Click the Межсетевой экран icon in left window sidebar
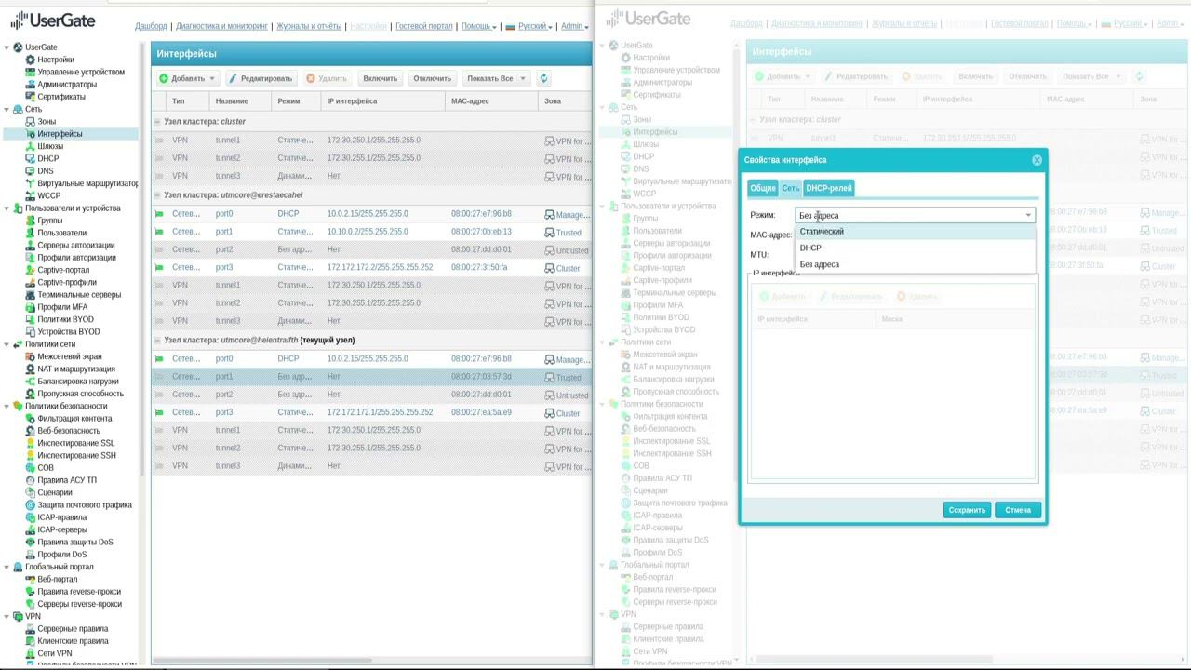The width and height of the screenshot is (1191, 670). pos(31,356)
